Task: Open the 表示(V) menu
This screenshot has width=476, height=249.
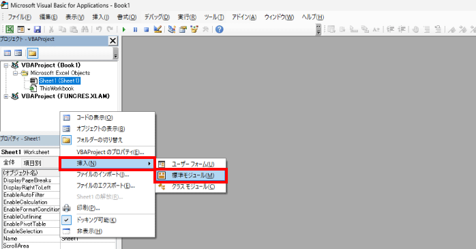Action: coord(75,17)
